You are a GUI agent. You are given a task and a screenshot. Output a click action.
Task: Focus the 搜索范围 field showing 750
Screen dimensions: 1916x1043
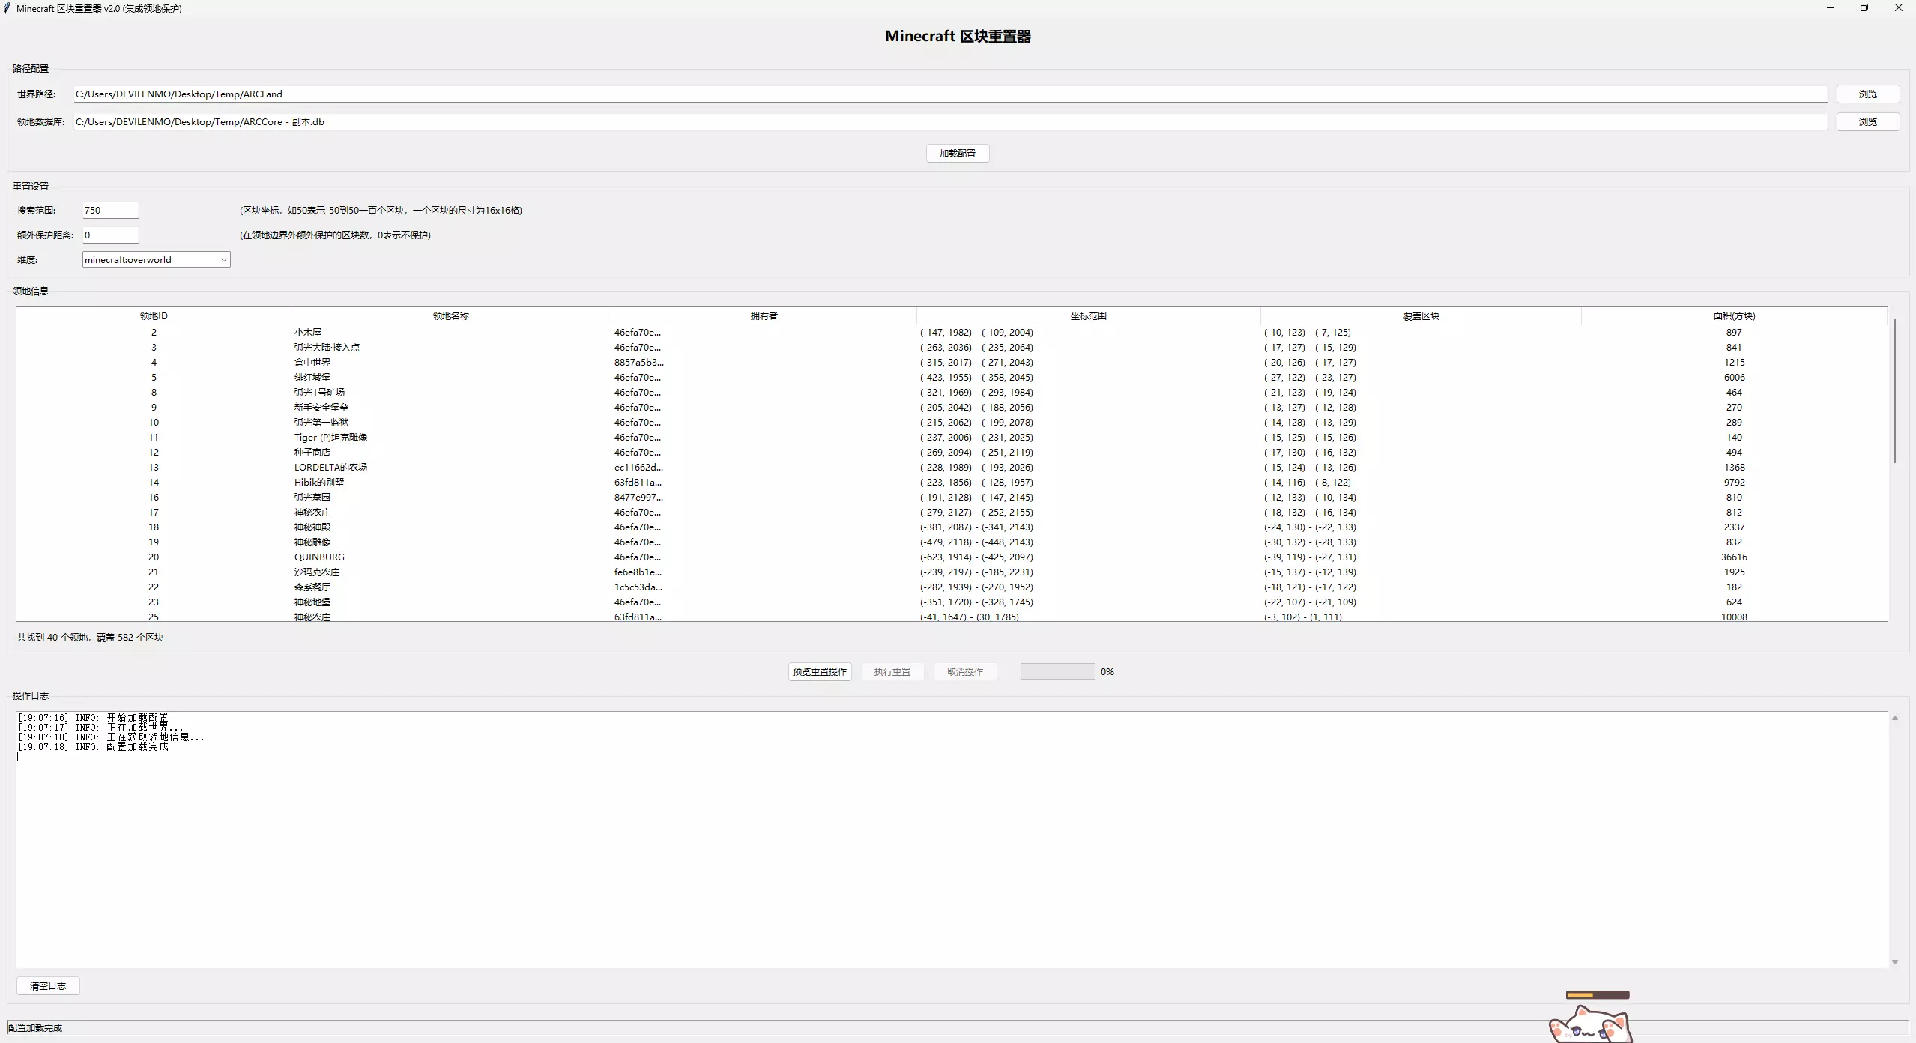pos(110,210)
